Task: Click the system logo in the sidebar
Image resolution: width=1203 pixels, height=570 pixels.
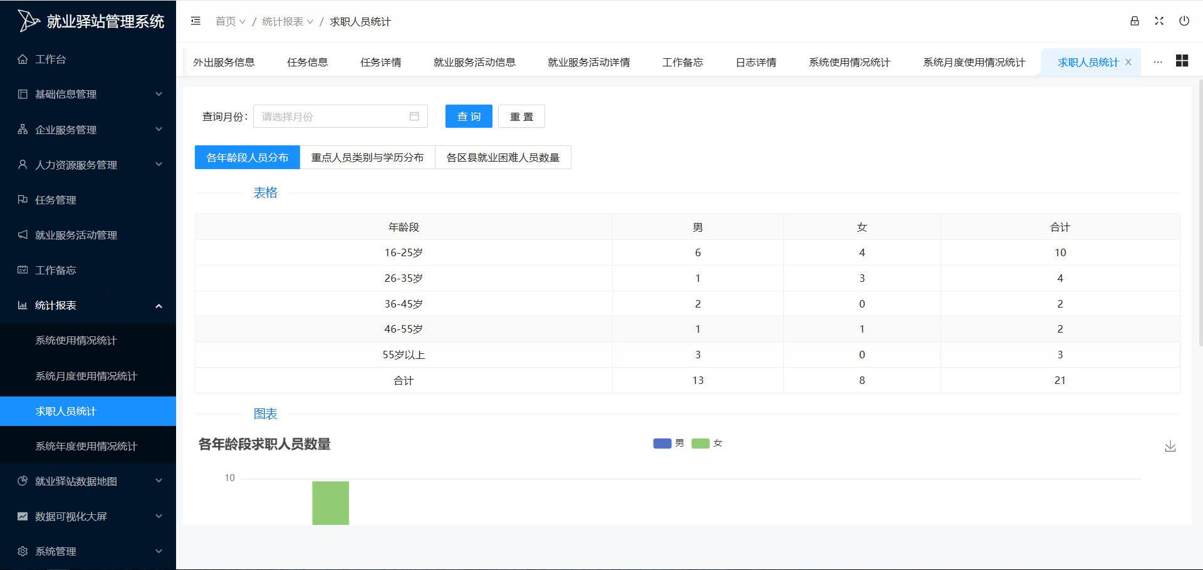Action: 29,21
